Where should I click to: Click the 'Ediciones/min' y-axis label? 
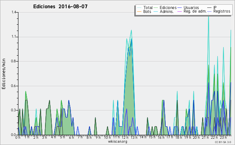pyautogui.click(x=4, y=74)
